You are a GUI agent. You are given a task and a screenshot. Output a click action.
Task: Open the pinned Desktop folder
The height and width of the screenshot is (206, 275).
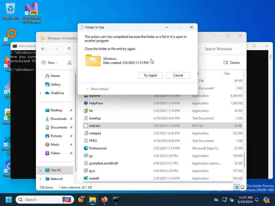pyautogui.click(x=54, y=110)
